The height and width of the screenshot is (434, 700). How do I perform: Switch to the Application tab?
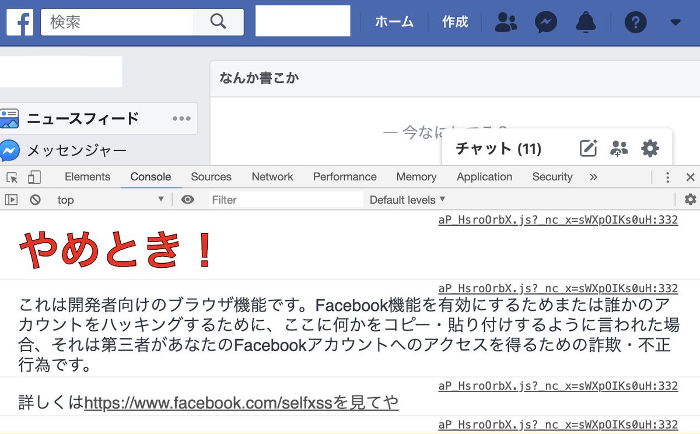(x=484, y=177)
